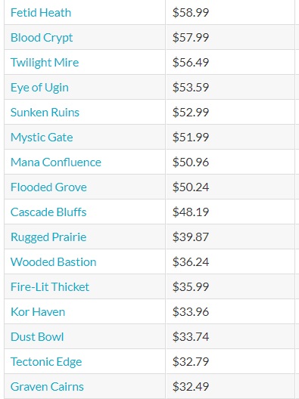This screenshot has width=299, height=399.
Task: Click the Rugged Prairie link
Action: [48, 237]
